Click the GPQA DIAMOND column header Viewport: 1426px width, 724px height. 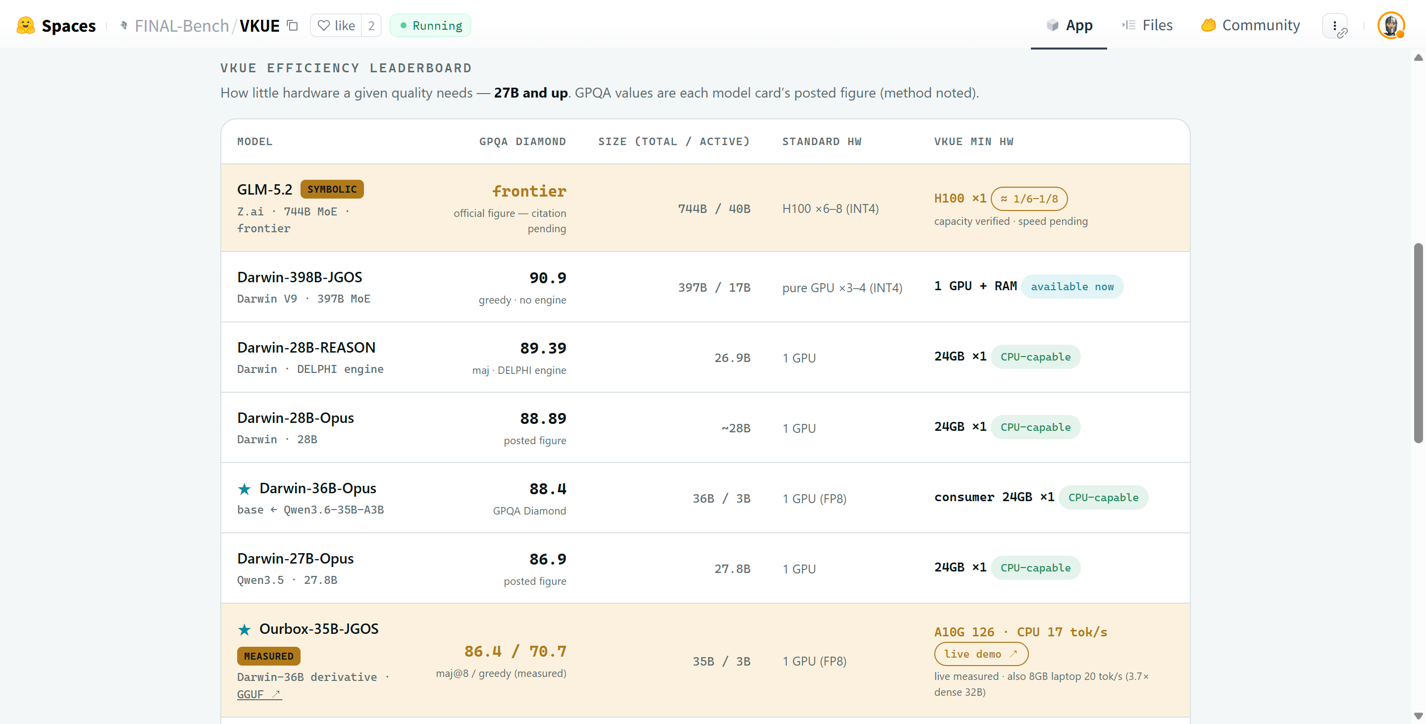(522, 142)
